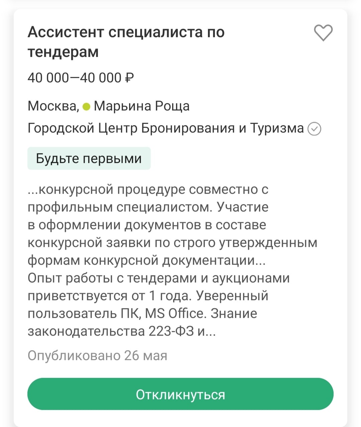Image resolution: width=361 pixels, height=427 pixels.
Task: Click the salary '40 000—40 000 ₽'
Action: pyautogui.click(x=81, y=78)
